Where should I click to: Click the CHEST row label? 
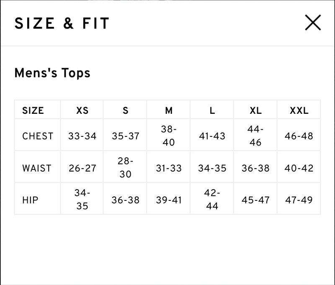(x=38, y=136)
